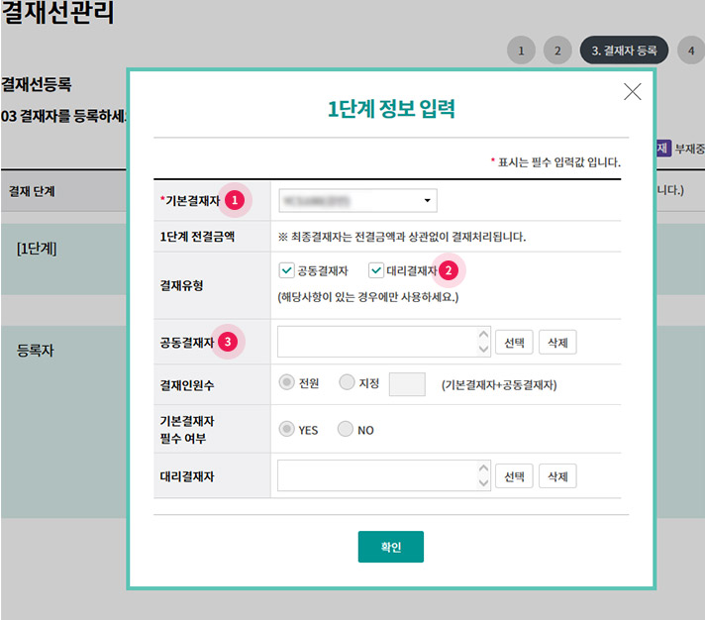Viewport: 705px width, 620px height.
Task: Select YES for 기본결재자 필수 여부
Action: [288, 430]
